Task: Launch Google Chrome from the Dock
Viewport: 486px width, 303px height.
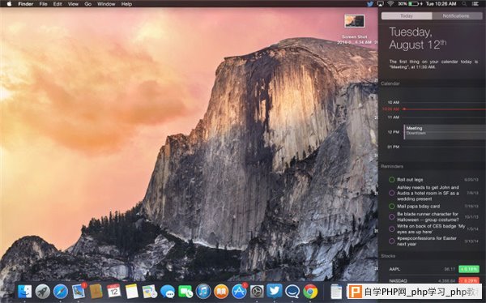Action: pyautogui.click(x=310, y=292)
